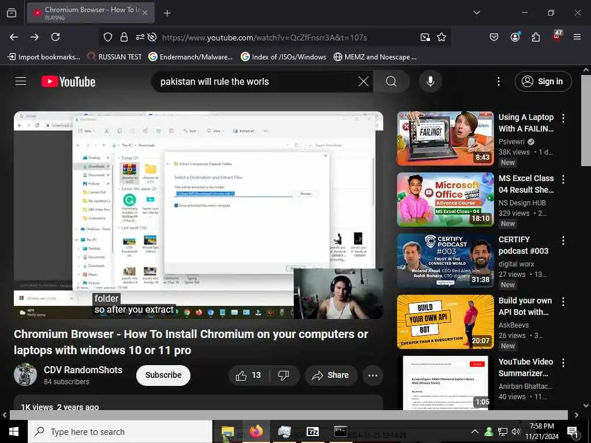Open more actions menu beside Share
The image size is (591, 443).
pos(373,375)
